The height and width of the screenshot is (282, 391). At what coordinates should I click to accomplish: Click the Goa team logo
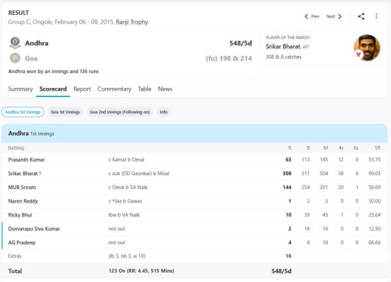tap(14, 57)
